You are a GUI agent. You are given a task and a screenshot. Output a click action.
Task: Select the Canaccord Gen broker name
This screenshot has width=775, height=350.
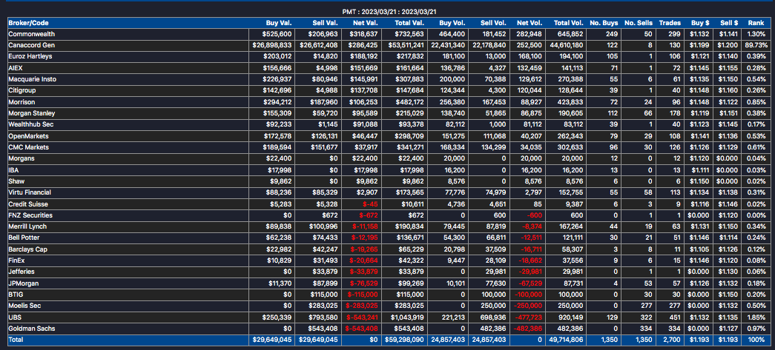[31, 45]
